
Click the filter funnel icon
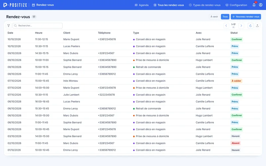pos(9,26)
